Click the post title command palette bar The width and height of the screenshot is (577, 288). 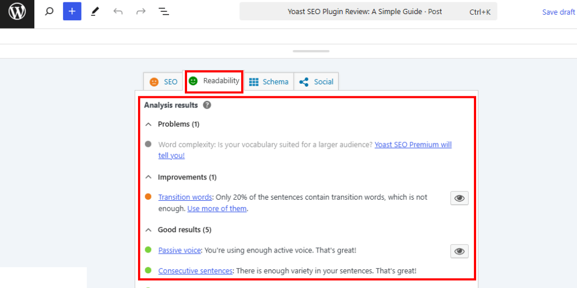pyautogui.click(x=368, y=11)
